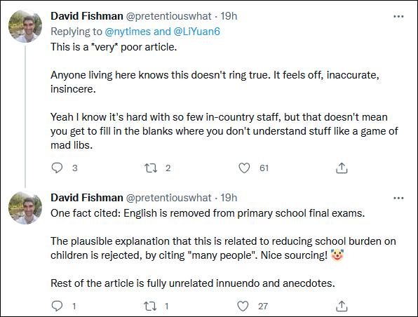
Task: Reply to the first tweet via comment icon
Action: pos(57,168)
